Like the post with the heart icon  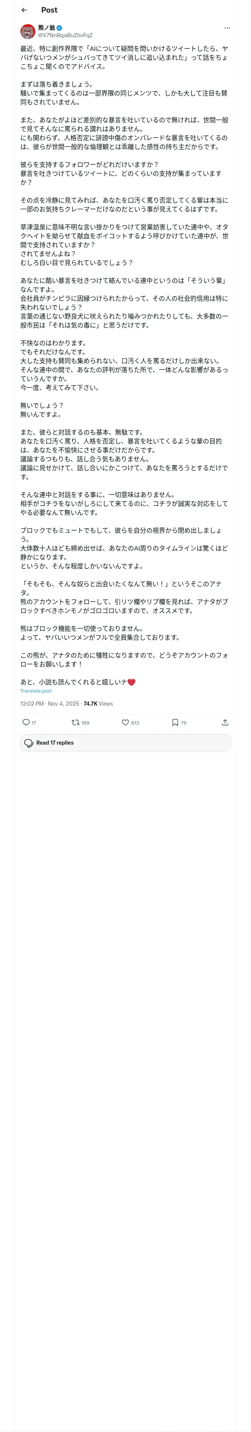[125, 723]
